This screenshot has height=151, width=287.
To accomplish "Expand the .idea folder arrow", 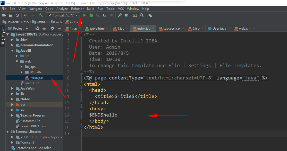I will click(x=12, y=40).
